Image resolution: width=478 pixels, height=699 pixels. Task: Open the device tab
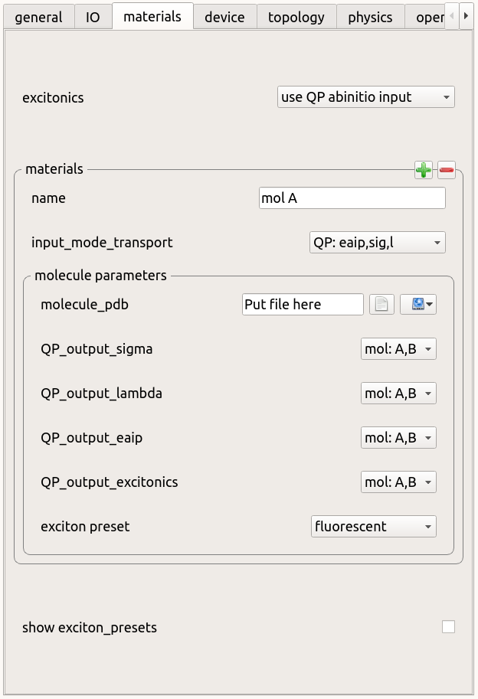point(224,17)
